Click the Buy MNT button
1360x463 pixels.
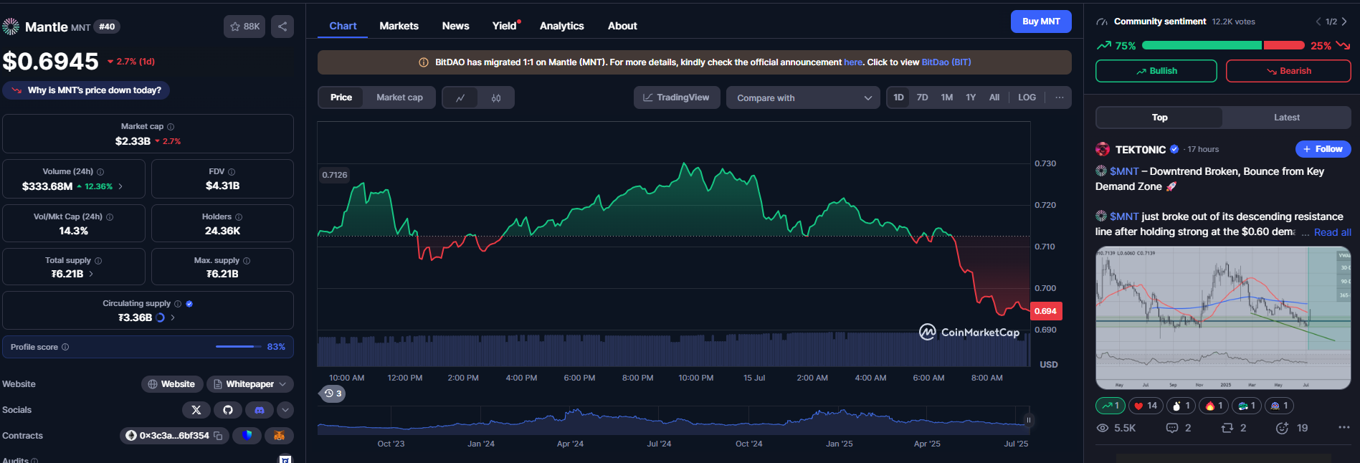[1041, 22]
